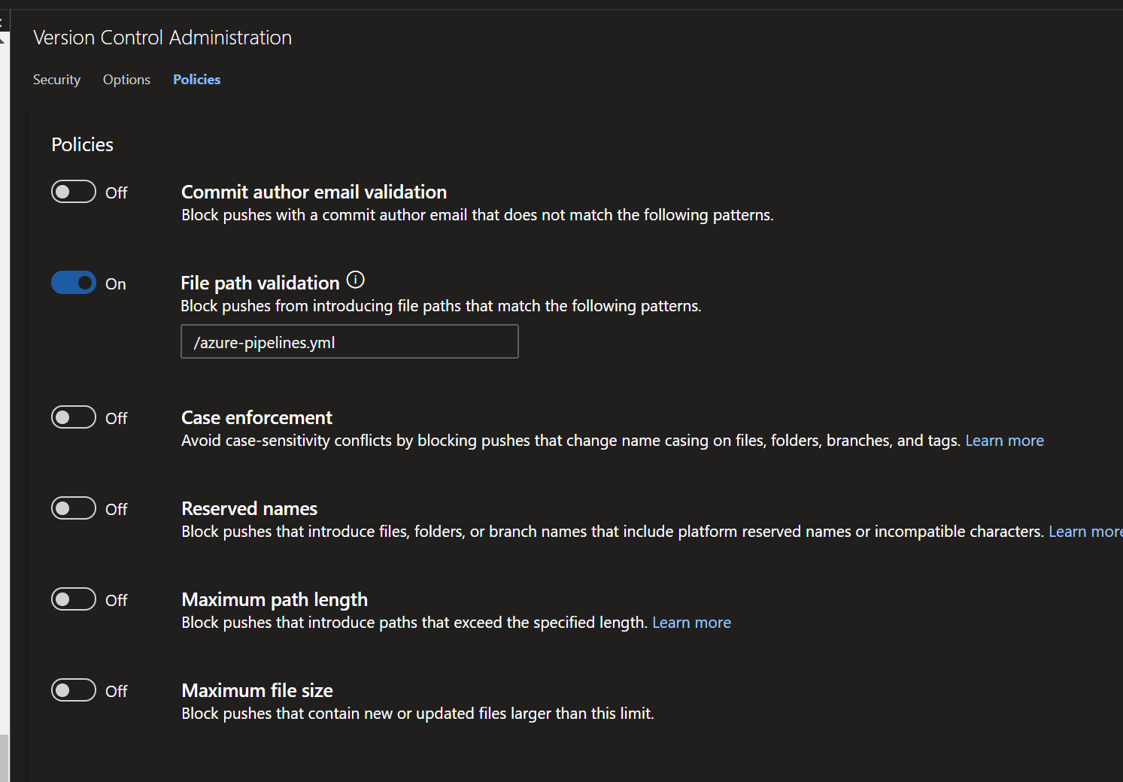Click the Maximum path length title
This screenshot has height=782, width=1123.
point(275,600)
